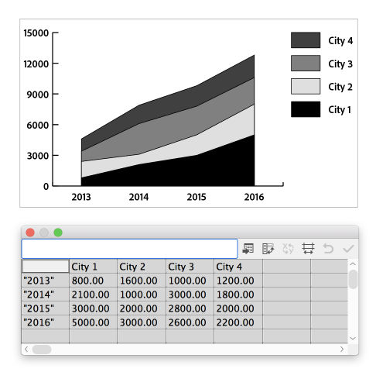Click the vertical scrollbar down arrow
Viewport: 376px width, 372px height.
(353, 338)
